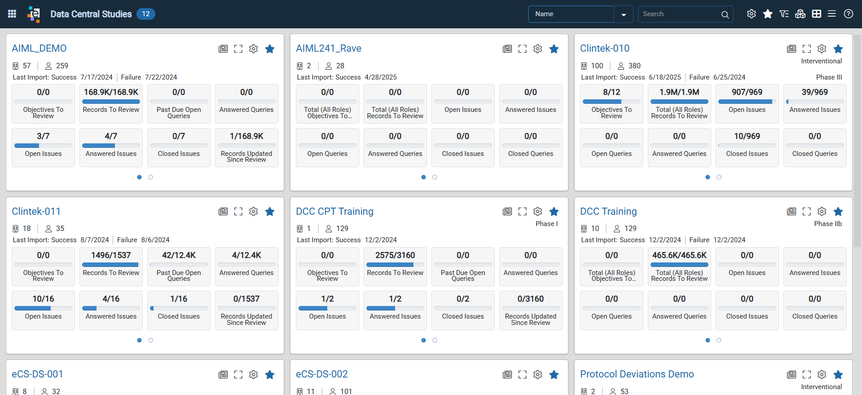Open the Clintek-010 study link
Image resolution: width=862 pixels, height=395 pixels.
605,48
